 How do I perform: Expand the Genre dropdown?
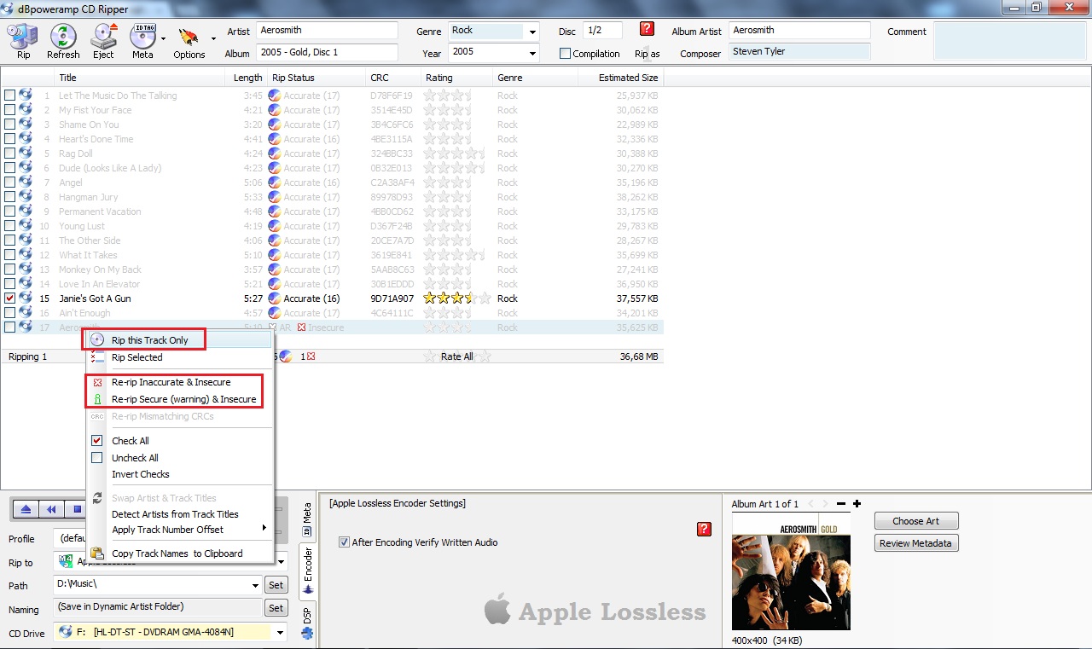(x=532, y=32)
